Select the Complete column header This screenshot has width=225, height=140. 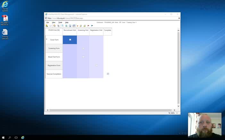108,32
